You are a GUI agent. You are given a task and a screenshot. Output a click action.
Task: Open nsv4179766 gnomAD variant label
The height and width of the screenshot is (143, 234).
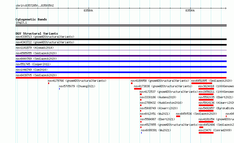(77, 81)
